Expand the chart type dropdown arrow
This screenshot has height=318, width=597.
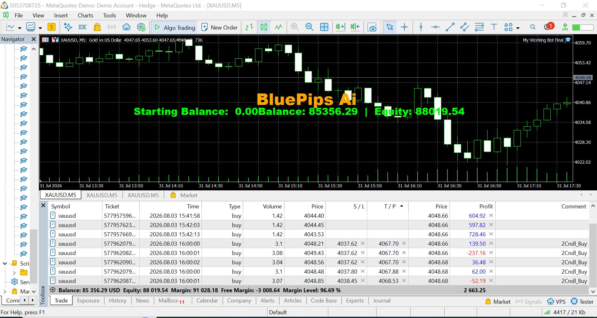tap(20, 28)
